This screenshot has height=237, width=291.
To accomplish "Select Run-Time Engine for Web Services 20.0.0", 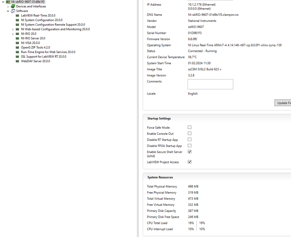I will coord(48,52).
